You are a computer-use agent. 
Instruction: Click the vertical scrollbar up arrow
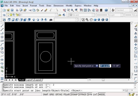(x=132, y=24)
